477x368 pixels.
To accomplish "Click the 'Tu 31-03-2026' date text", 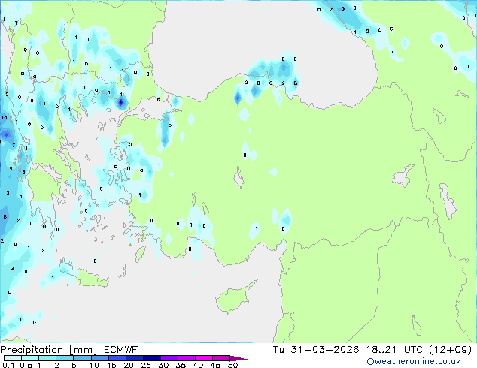I will (x=316, y=350).
